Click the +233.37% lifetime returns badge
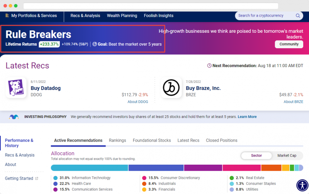The width and height of the screenshot is (309, 194). [x=49, y=44]
